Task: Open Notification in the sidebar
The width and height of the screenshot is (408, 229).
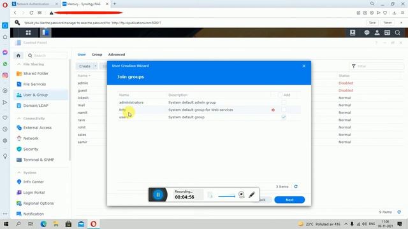Action: pyautogui.click(x=33, y=214)
